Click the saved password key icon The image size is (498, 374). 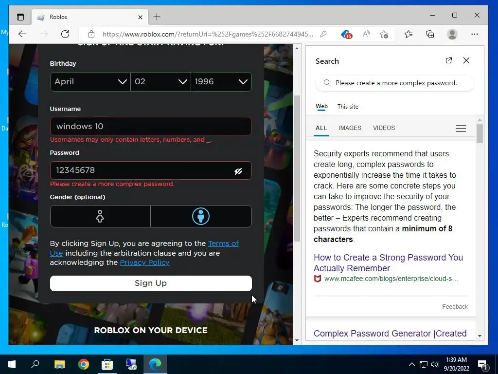pyautogui.click(x=323, y=34)
